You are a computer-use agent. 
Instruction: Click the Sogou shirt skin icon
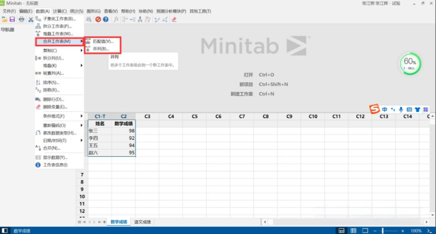click(417, 110)
